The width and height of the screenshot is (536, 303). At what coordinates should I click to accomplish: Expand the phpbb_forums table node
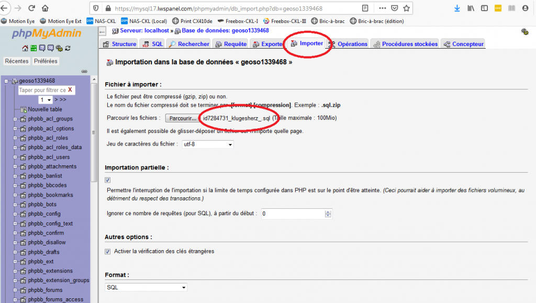point(15,290)
